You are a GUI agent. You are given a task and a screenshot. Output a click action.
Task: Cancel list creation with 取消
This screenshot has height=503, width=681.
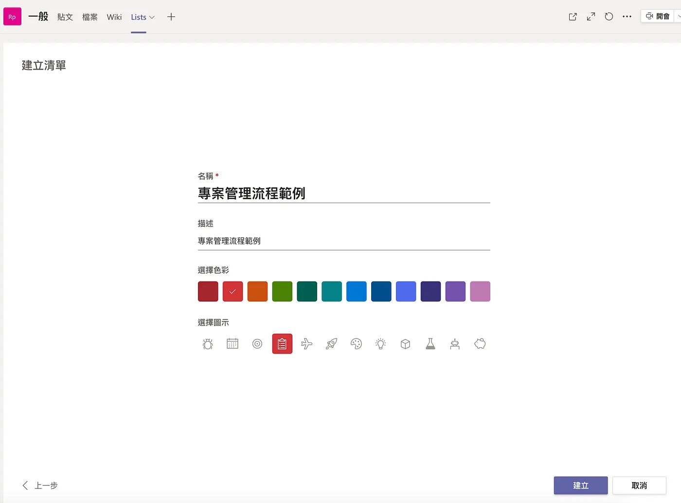pyautogui.click(x=639, y=485)
